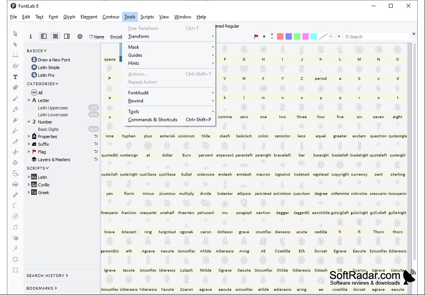The height and width of the screenshot is (295, 425).
Task: Reset the Suffix filter with its undo arrow
Action: click(96, 144)
